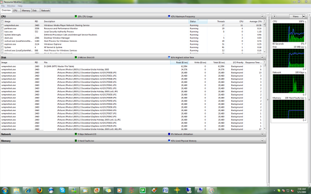Open the Word document taskbar icon
The height and width of the screenshot is (194, 311).
[x=166, y=190]
